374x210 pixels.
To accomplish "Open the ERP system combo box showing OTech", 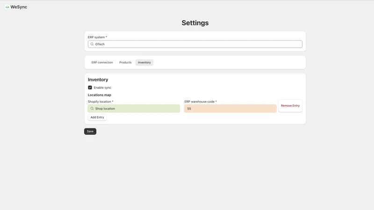I will [x=195, y=44].
